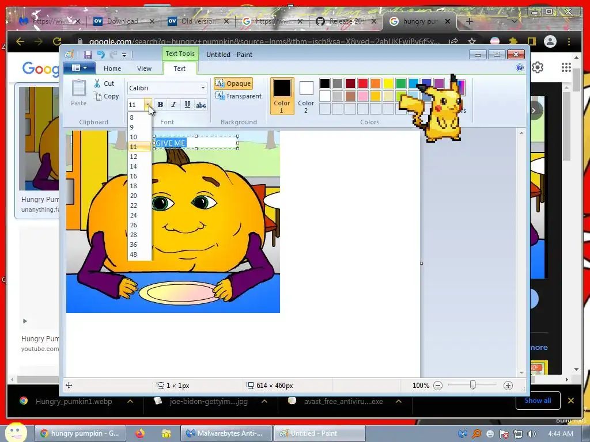
Task: Open Chrome profile avatar icon
Action: 550,41
